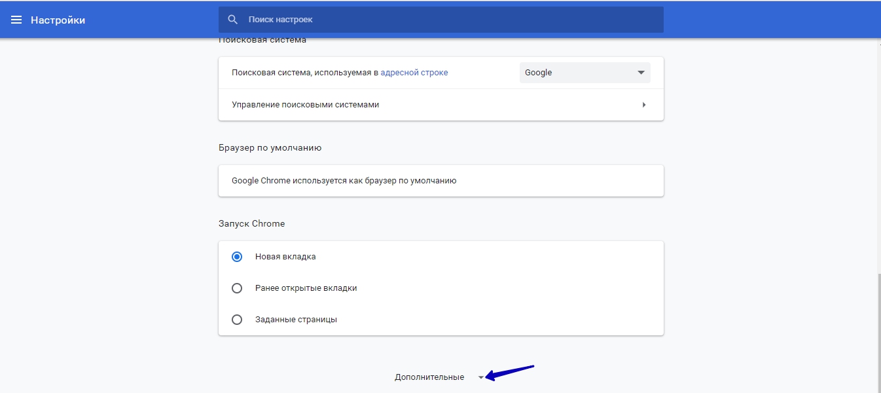This screenshot has width=881, height=393.
Task: Open 'Управление поисковыми системами' arrow
Action: click(644, 104)
